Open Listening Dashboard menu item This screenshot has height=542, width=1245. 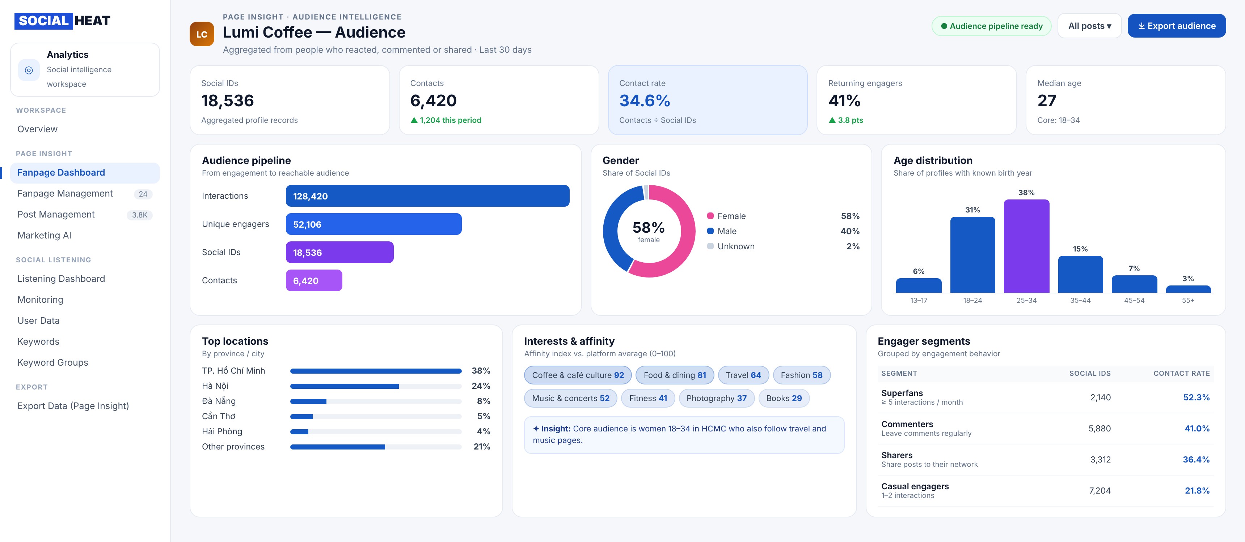(85, 279)
